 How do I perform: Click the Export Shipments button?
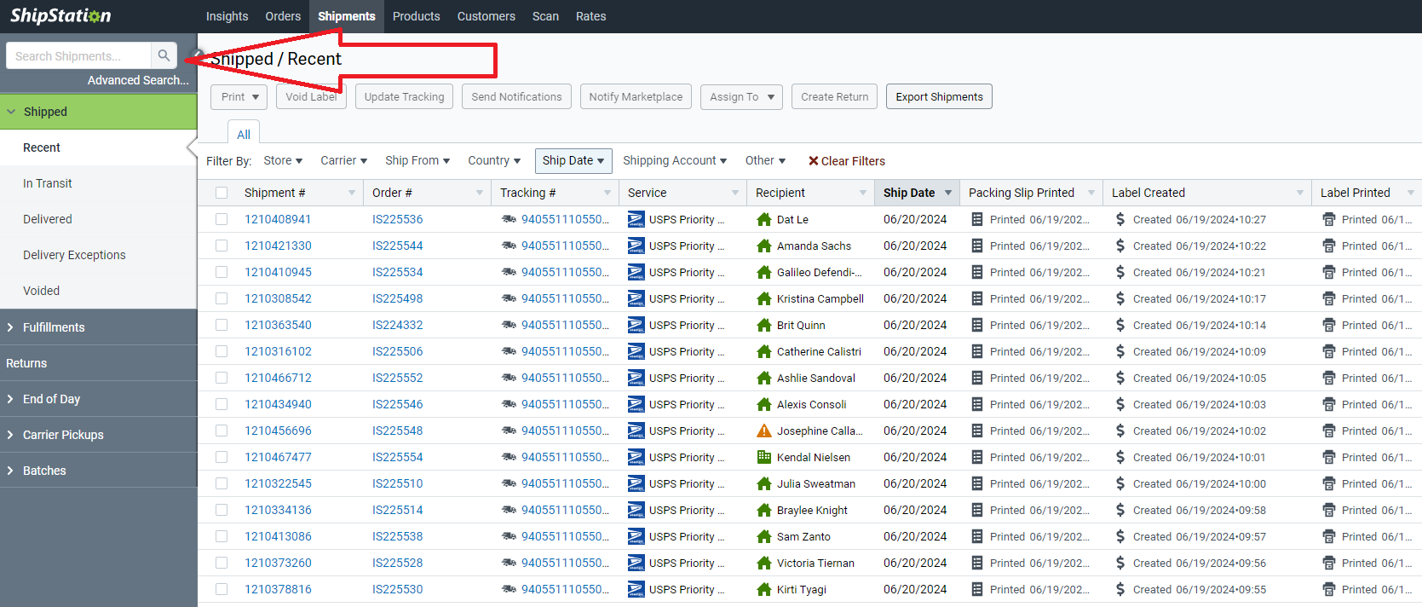click(x=939, y=96)
